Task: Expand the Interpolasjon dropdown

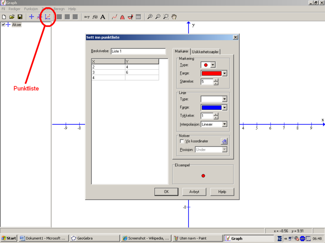Action: click(214, 124)
